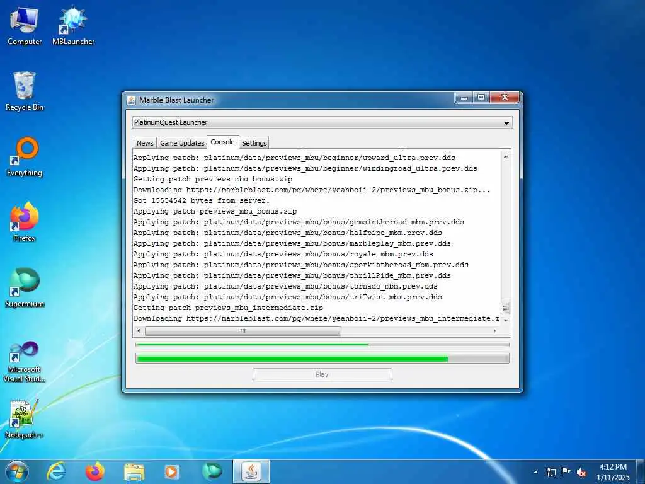Click the royale_mbm.prev.dds patch line
The width and height of the screenshot is (645, 484).
coord(283,254)
